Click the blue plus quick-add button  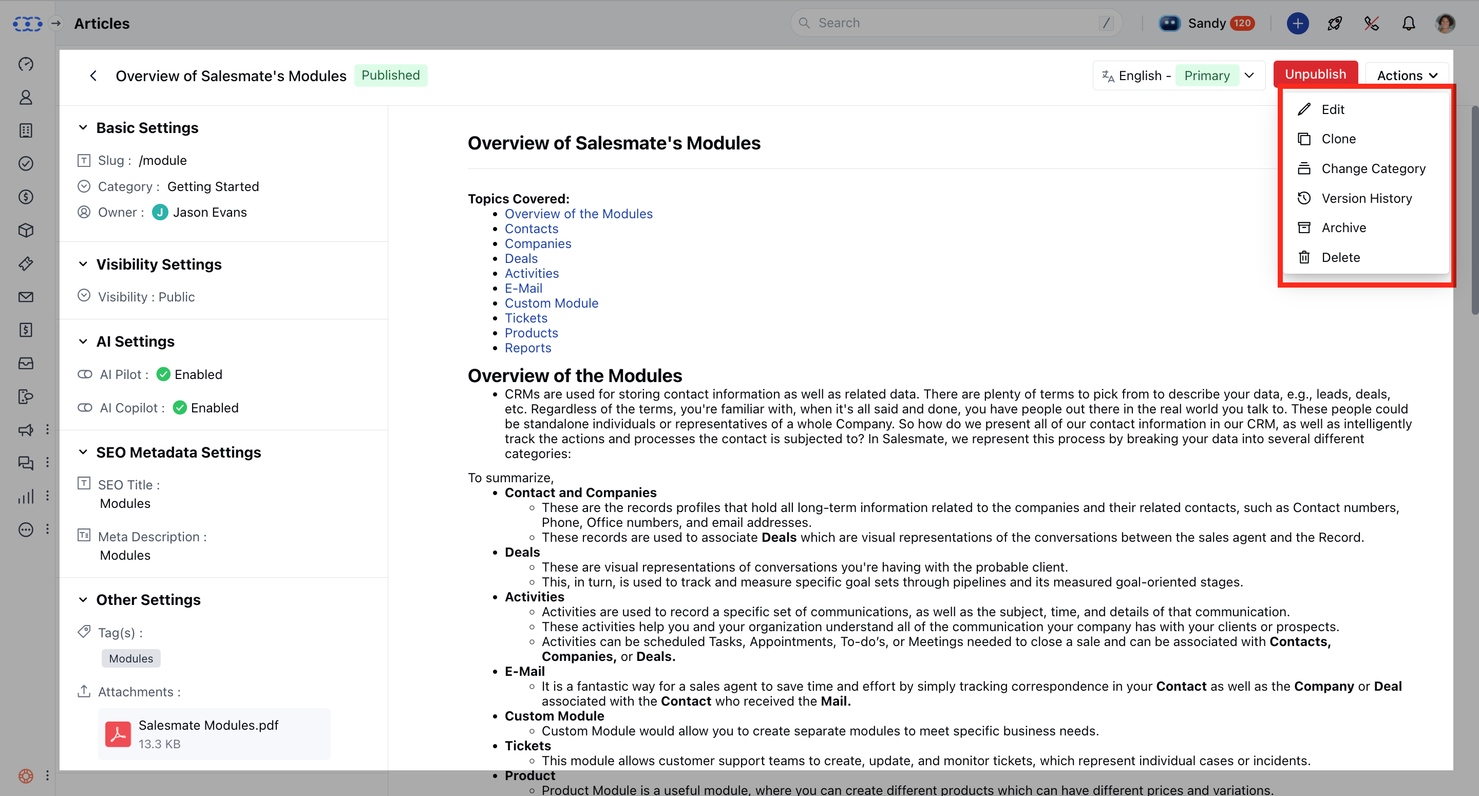(1298, 24)
